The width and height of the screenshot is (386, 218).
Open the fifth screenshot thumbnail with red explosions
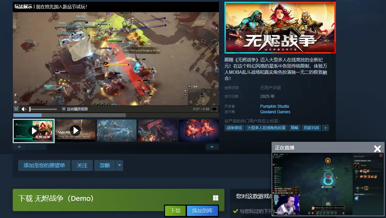(199, 130)
